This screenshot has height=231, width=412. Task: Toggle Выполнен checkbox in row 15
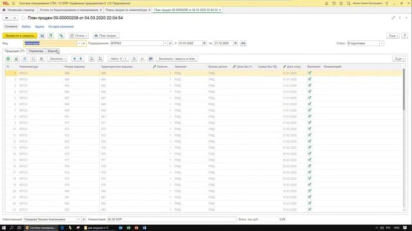pos(310,160)
